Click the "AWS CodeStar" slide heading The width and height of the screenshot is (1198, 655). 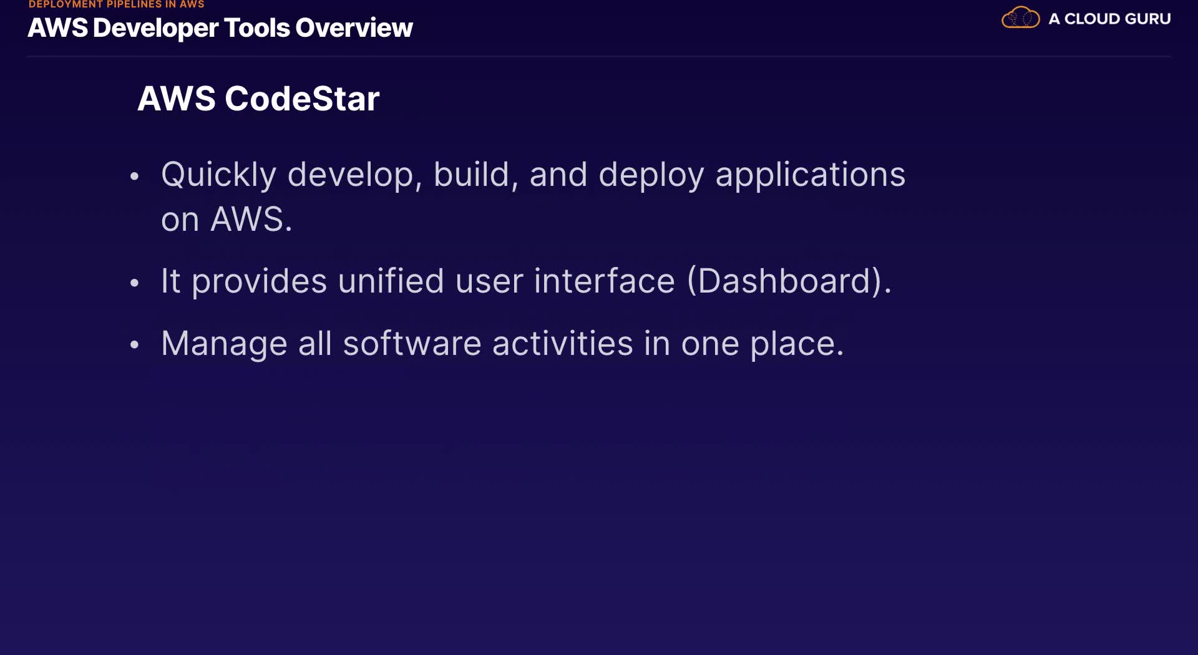258,99
